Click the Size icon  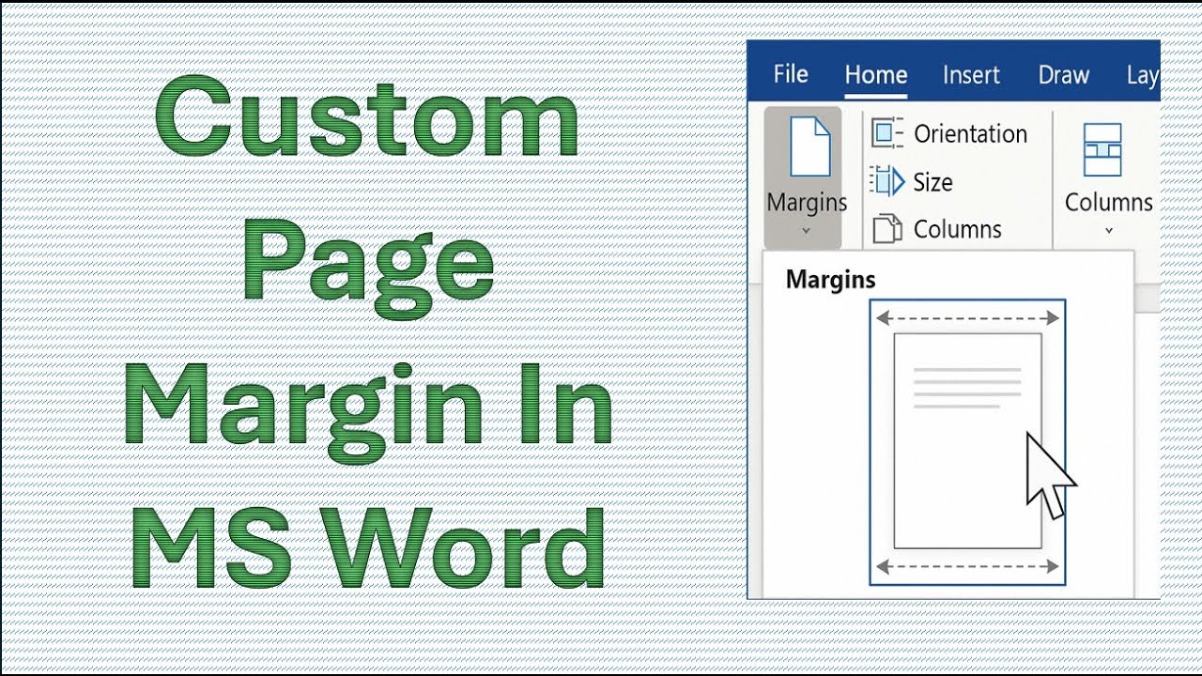[x=886, y=180]
